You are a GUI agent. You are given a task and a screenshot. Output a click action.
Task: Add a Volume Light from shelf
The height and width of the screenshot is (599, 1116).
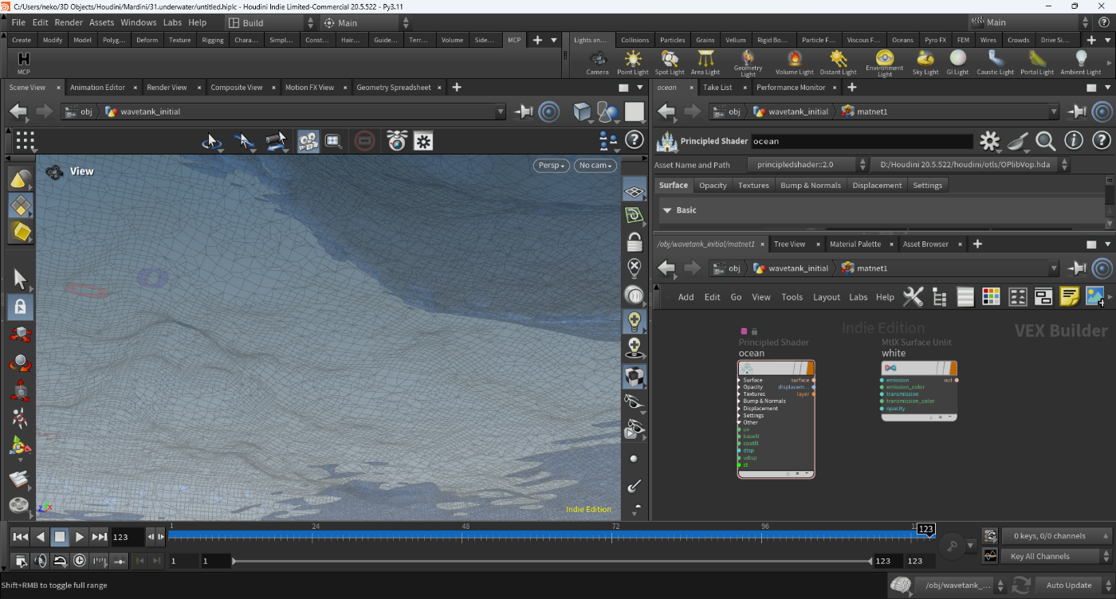click(794, 62)
